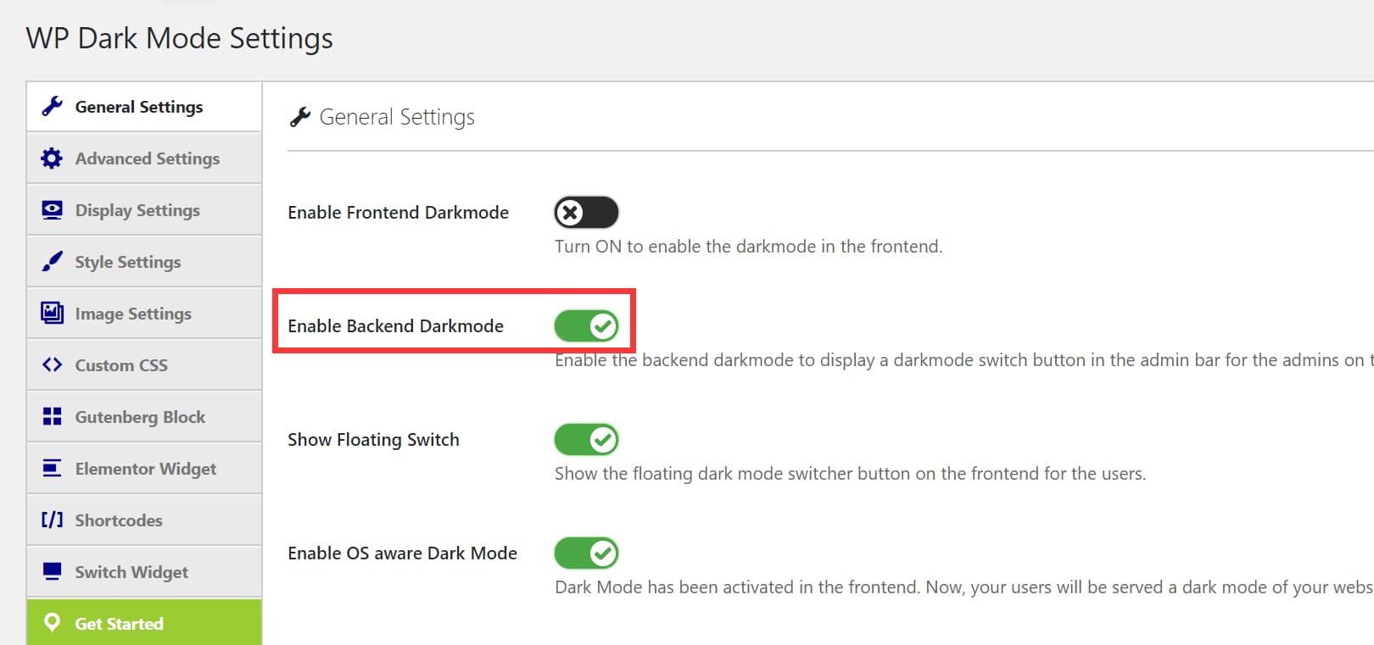The width and height of the screenshot is (1374, 645).
Task: Click the Enable Backend Darkmode label text
Action: click(x=395, y=326)
